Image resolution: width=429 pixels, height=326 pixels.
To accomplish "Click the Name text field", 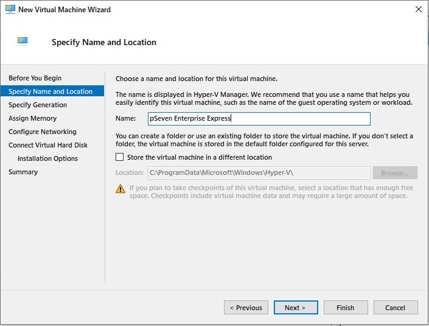I will tap(259, 119).
